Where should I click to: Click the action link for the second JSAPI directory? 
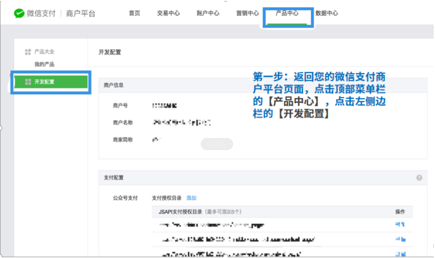click(x=400, y=239)
